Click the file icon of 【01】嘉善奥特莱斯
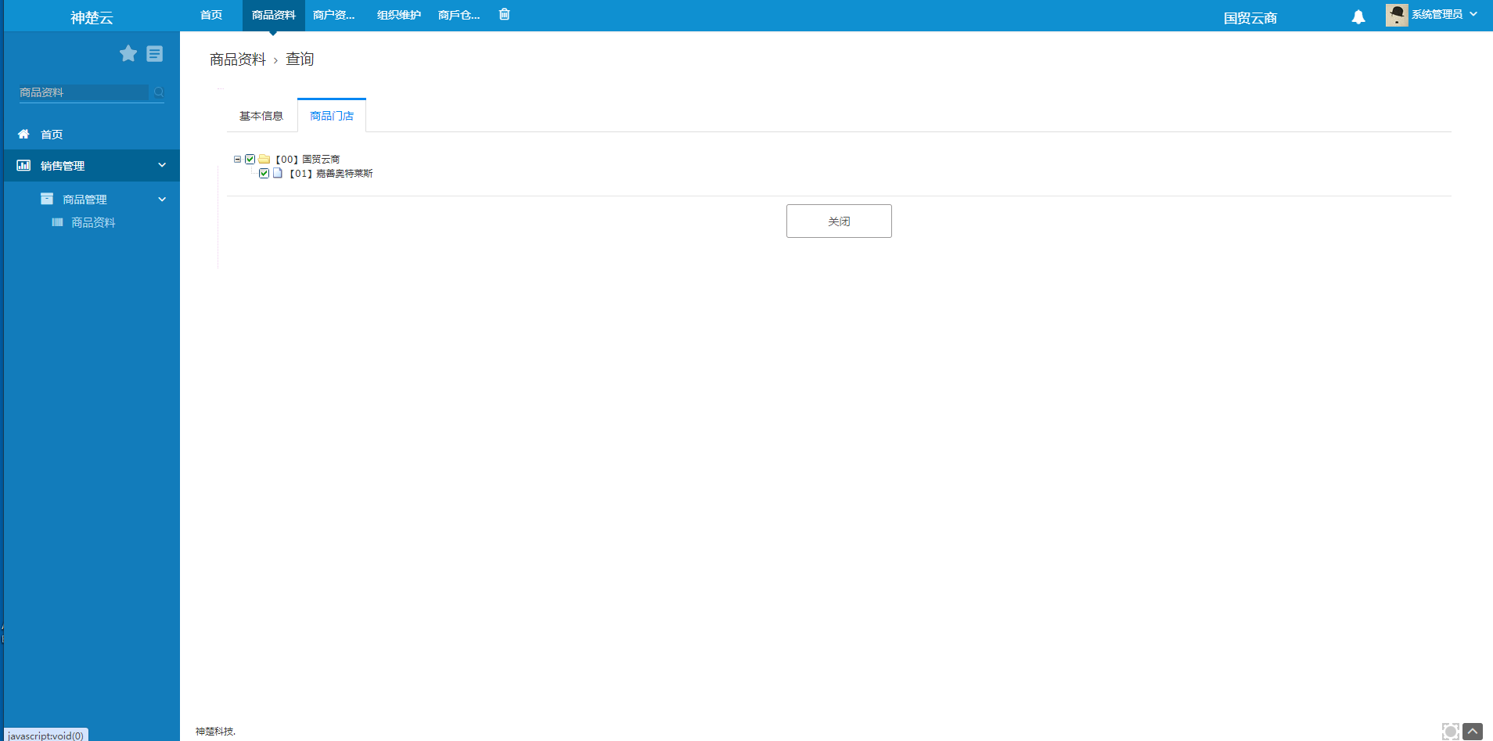Viewport: 1493px width, 741px height. click(x=278, y=173)
